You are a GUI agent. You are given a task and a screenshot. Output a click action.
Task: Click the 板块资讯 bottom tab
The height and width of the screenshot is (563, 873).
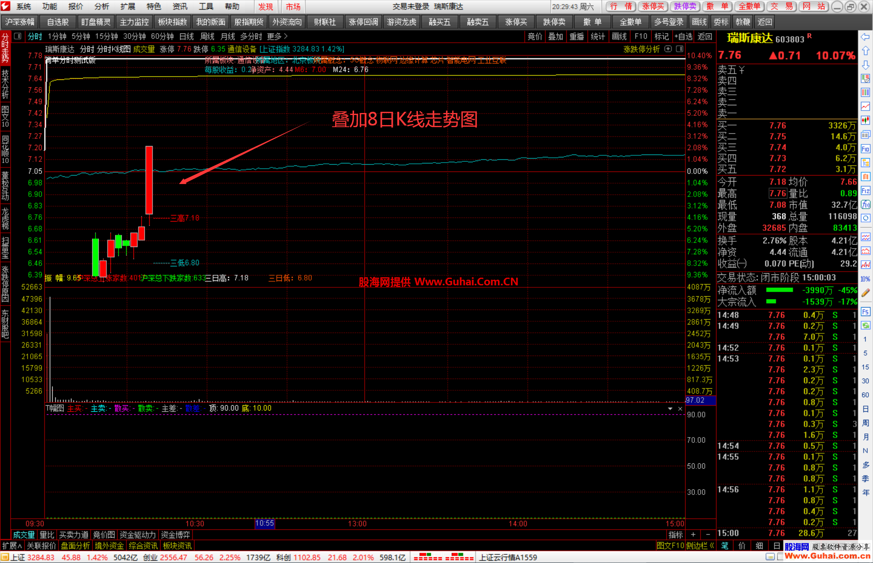coord(177,546)
